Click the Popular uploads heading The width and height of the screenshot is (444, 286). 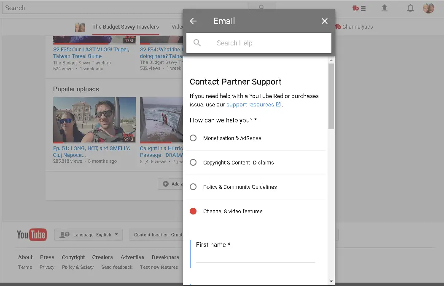point(76,89)
